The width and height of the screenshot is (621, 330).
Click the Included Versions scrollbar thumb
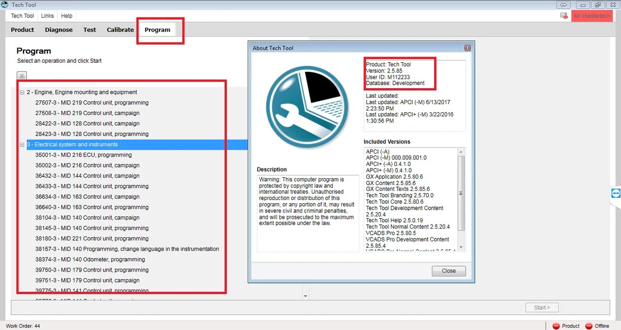coord(461,193)
